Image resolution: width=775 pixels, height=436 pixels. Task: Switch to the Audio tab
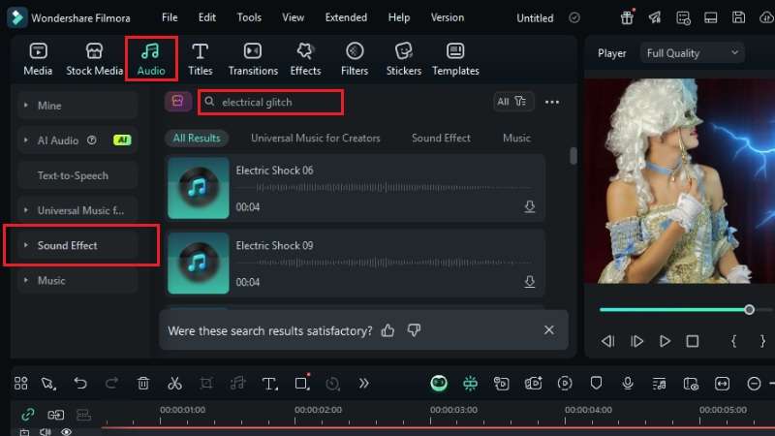pyautogui.click(x=151, y=59)
